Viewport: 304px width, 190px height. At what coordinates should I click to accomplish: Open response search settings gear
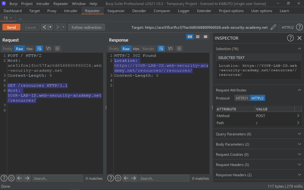(x=118, y=178)
